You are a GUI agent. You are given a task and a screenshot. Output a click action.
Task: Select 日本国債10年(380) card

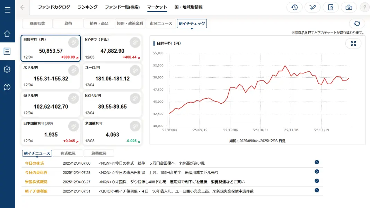pos(51,132)
